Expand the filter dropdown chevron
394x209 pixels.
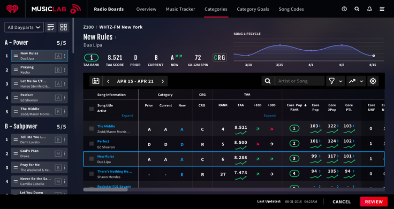click(340, 81)
